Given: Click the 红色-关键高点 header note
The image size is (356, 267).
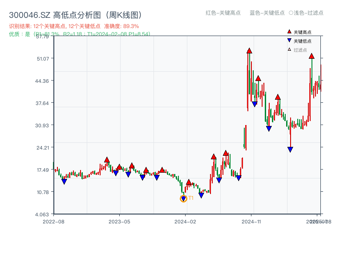Looking at the screenshot, I should (223, 13).
